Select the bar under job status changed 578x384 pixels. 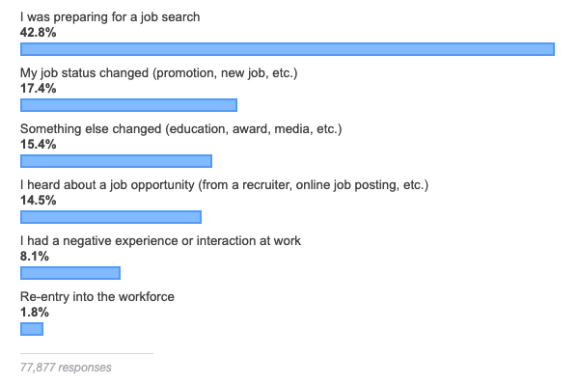click(128, 105)
